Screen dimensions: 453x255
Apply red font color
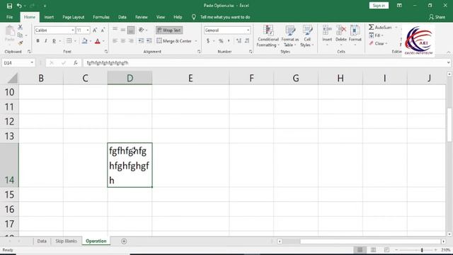pos(98,41)
